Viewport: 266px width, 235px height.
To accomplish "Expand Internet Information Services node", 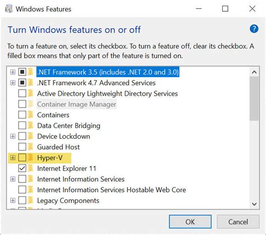I will point(13,179).
